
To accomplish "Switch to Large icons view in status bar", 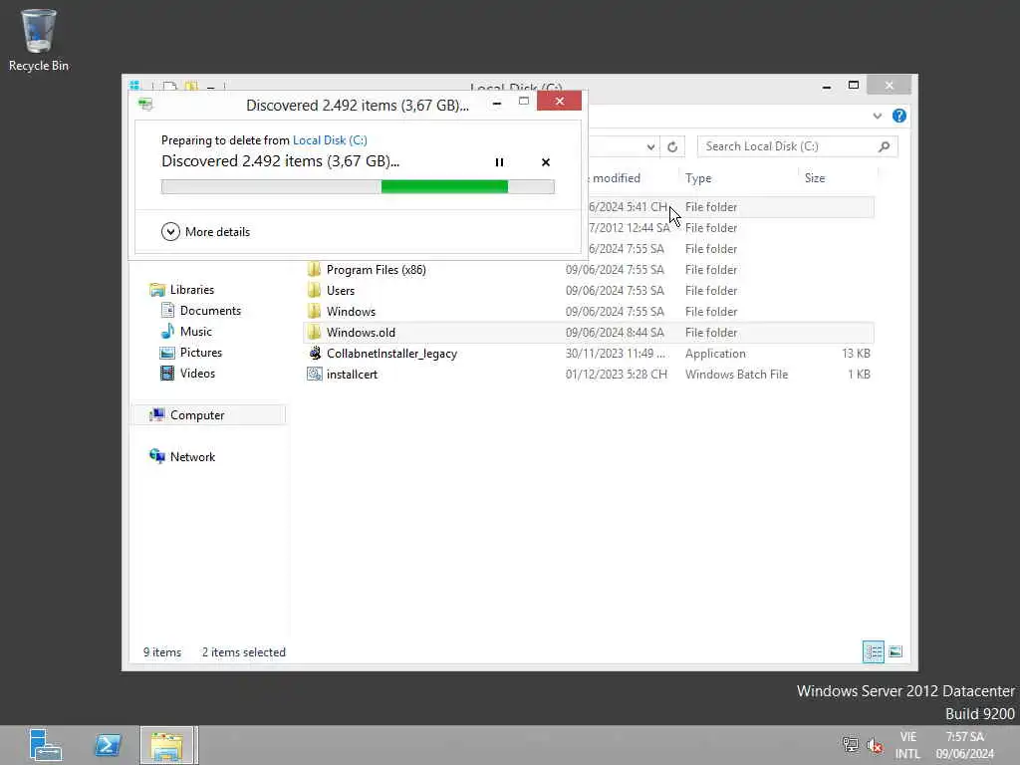I will tap(895, 651).
